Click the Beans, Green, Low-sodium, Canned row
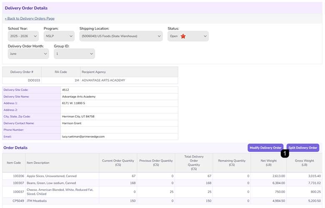The height and width of the screenshot is (208, 325). point(162,183)
